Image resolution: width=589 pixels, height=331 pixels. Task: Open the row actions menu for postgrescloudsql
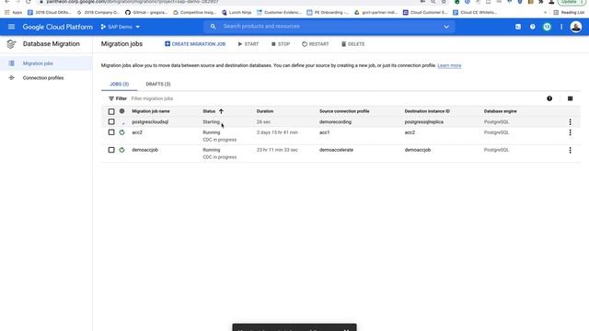pos(570,121)
